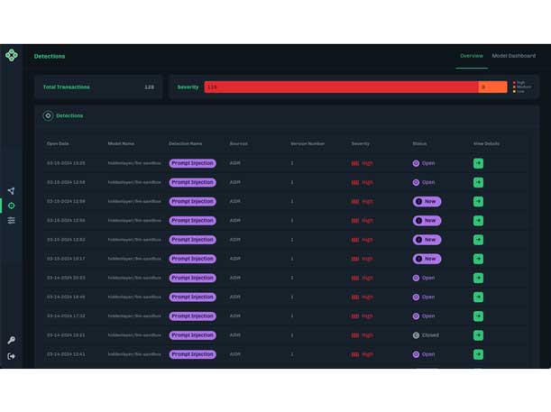Click the HiddenLayer logo in the sidebar
551x412 pixels.
pyautogui.click(x=12, y=56)
